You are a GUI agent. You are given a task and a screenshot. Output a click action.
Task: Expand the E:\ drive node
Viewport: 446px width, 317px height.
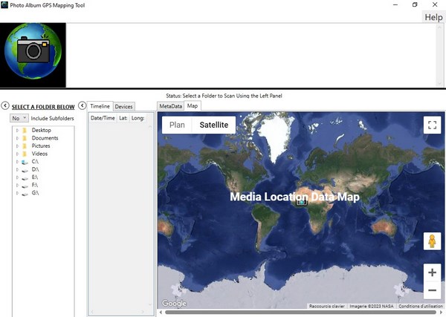click(x=17, y=177)
